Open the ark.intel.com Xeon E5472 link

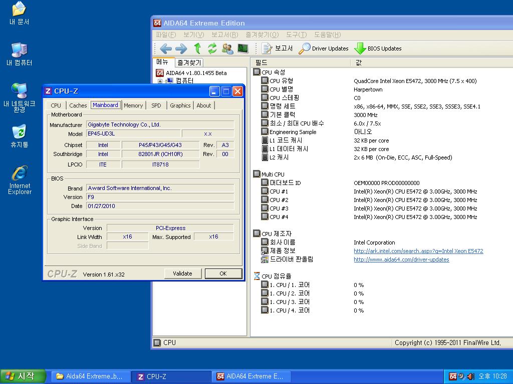click(418, 251)
